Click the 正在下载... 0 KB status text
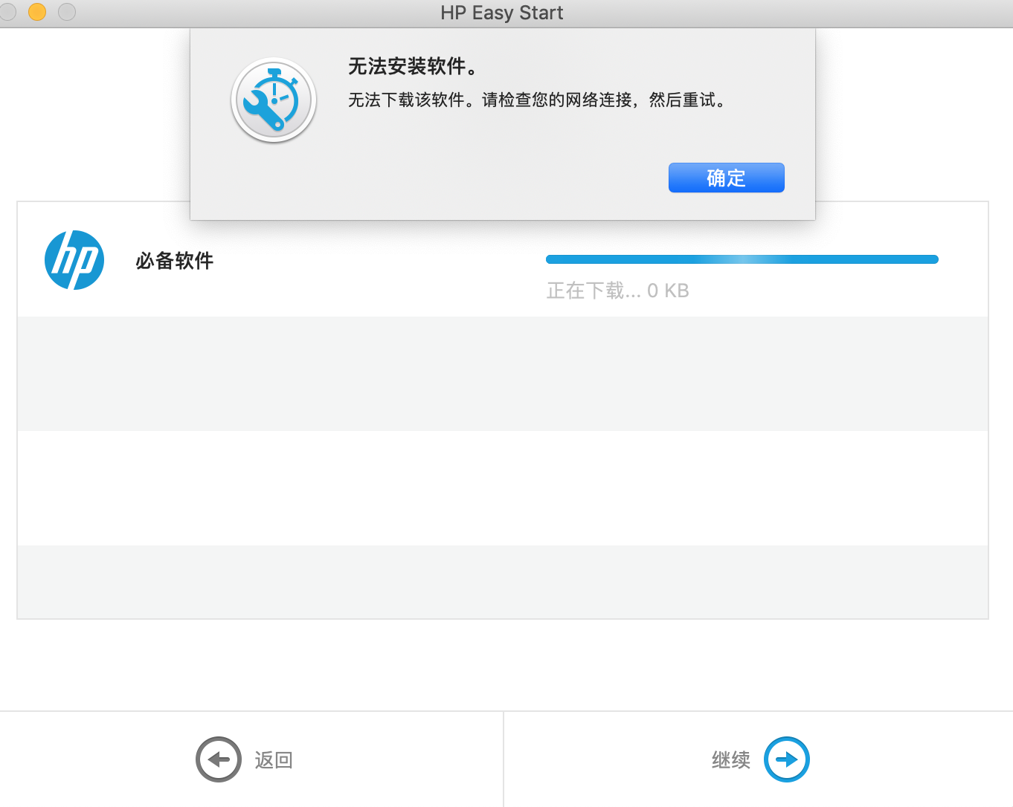Screen dimensions: 1013x807 click(618, 291)
